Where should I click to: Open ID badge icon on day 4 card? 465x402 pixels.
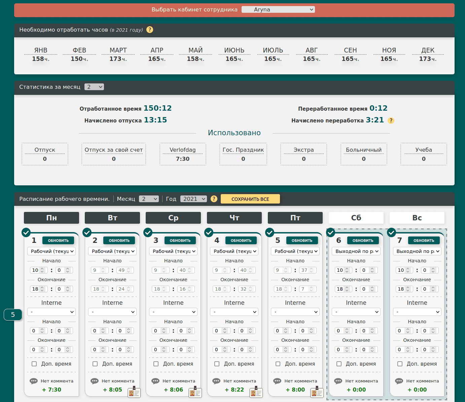(x=256, y=392)
